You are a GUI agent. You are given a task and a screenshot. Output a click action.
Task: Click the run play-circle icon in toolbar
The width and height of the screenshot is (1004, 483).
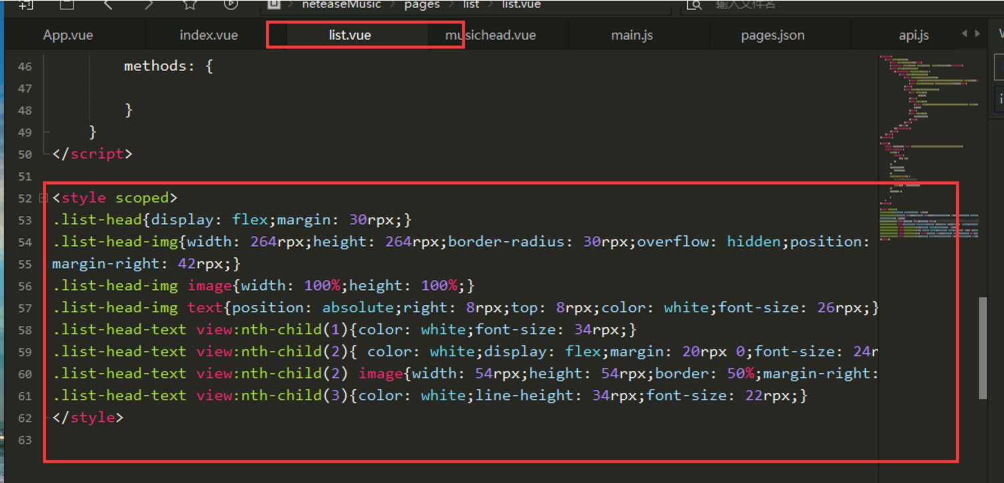click(x=231, y=5)
